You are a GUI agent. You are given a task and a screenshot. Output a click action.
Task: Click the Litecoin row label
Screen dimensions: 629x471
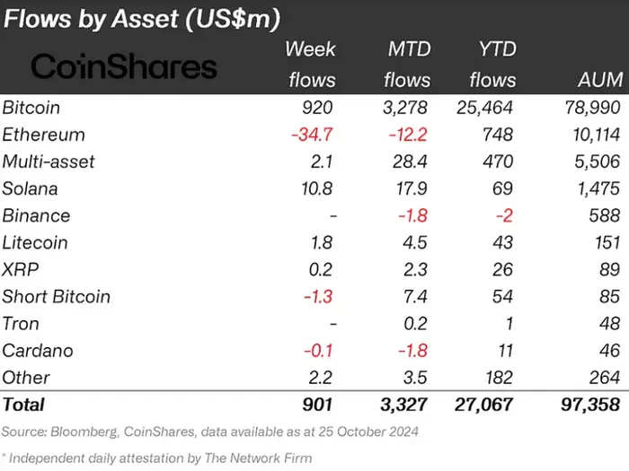pyautogui.click(x=35, y=242)
